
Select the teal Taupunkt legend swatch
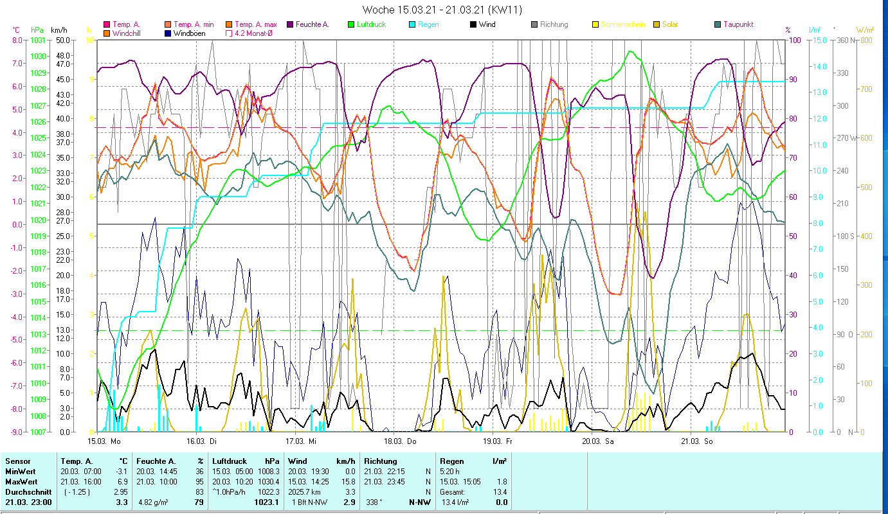718,24
